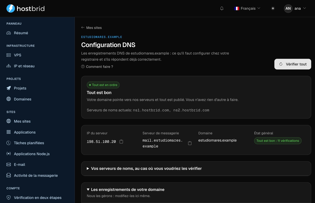
Task: Open Vérification en deux étapes
Action: 37,198
